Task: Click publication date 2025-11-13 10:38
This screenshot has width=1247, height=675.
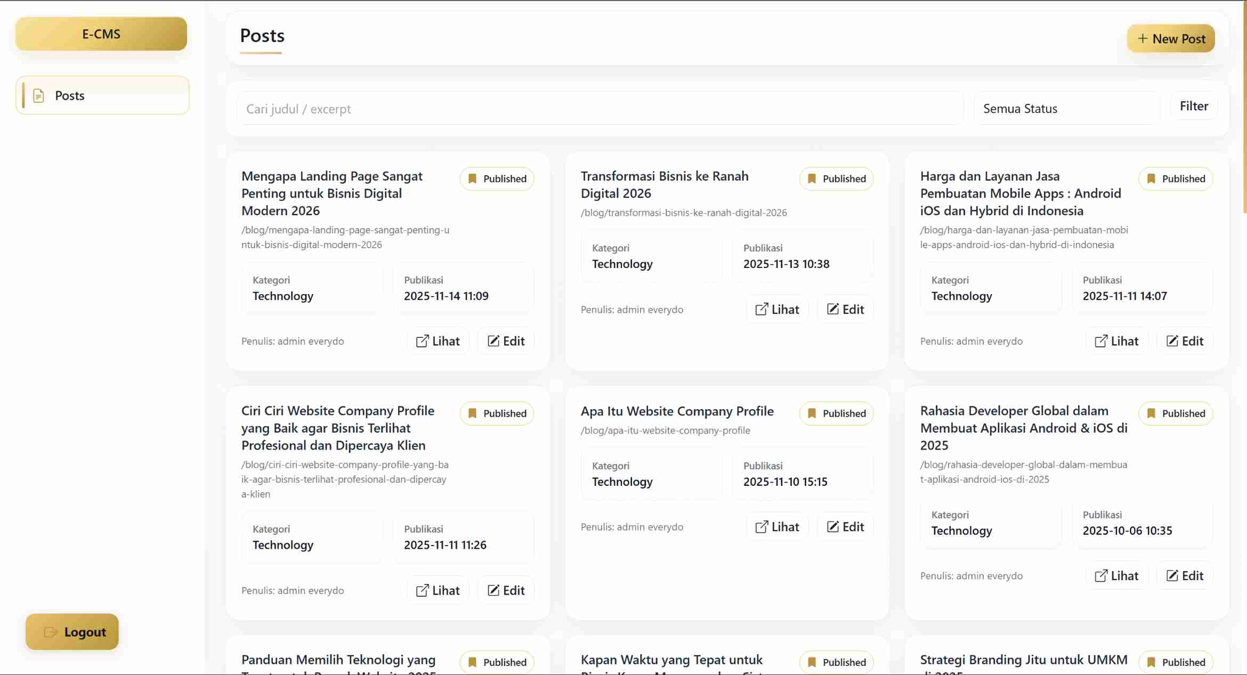Action: pyautogui.click(x=786, y=264)
